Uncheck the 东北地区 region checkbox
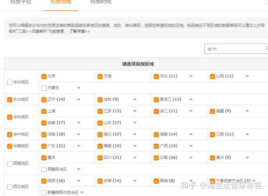The width and height of the screenshot is (268, 196). (x=10, y=100)
